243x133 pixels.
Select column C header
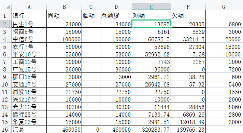click(x=91, y=6)
